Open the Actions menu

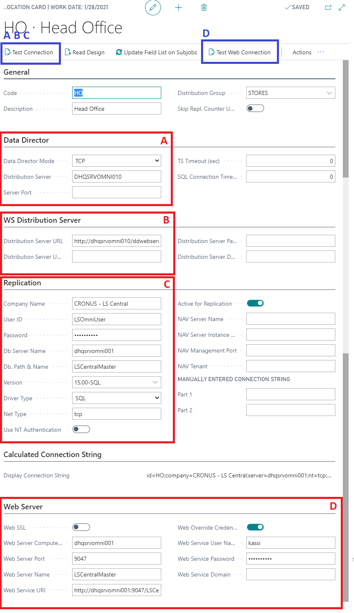tap(302, 52)
